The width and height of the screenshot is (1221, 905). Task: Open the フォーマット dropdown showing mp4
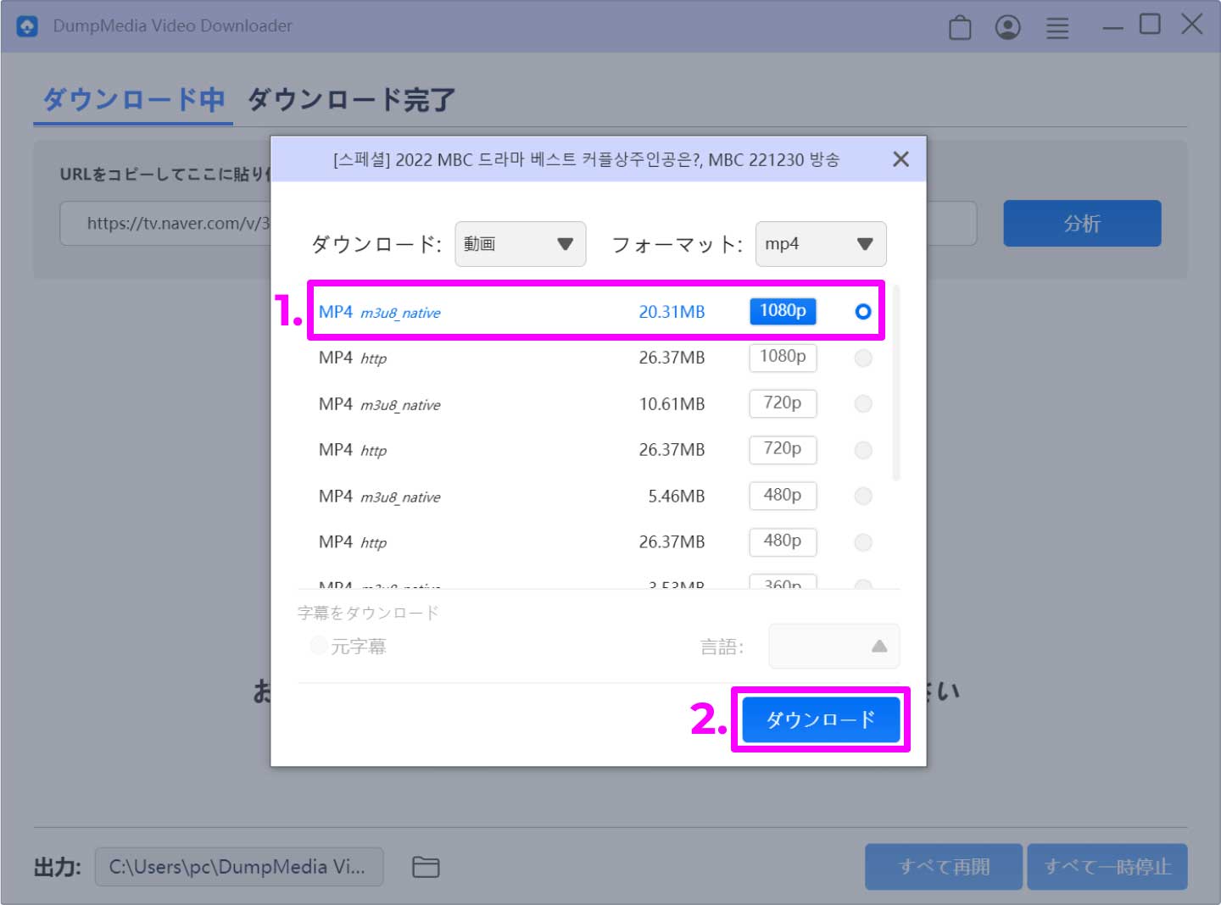click(x=821, y=244)
